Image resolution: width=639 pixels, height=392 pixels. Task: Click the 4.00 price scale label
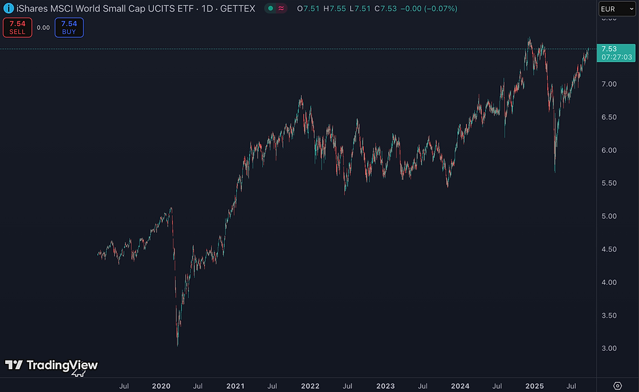point(609,282)
